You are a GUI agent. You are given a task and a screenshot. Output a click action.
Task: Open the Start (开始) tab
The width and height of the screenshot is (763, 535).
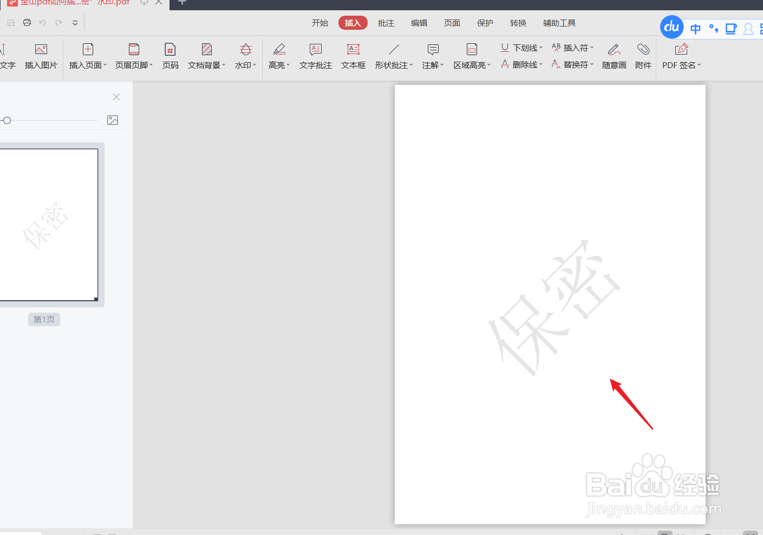click(320, 23)
